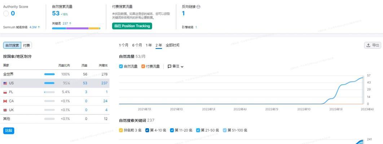This screenshot has width=383, height=144.
Task: Select the 2年 time range
Action: click(159, 45)
